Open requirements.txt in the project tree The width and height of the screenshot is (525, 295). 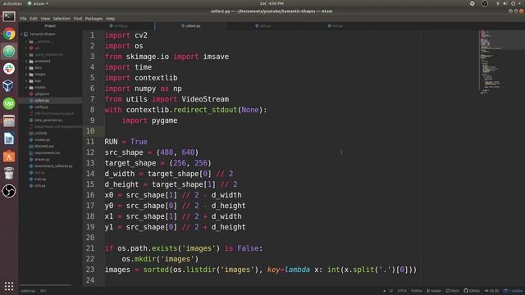coord(47,153)
